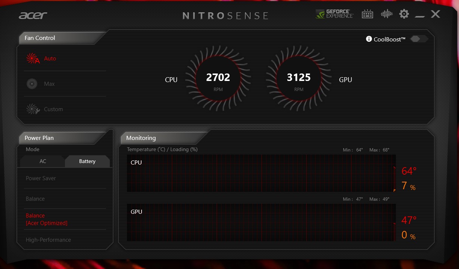Click the keyboard icon in the header
This screenshot has height=269, width=459.
coord(367,14)
